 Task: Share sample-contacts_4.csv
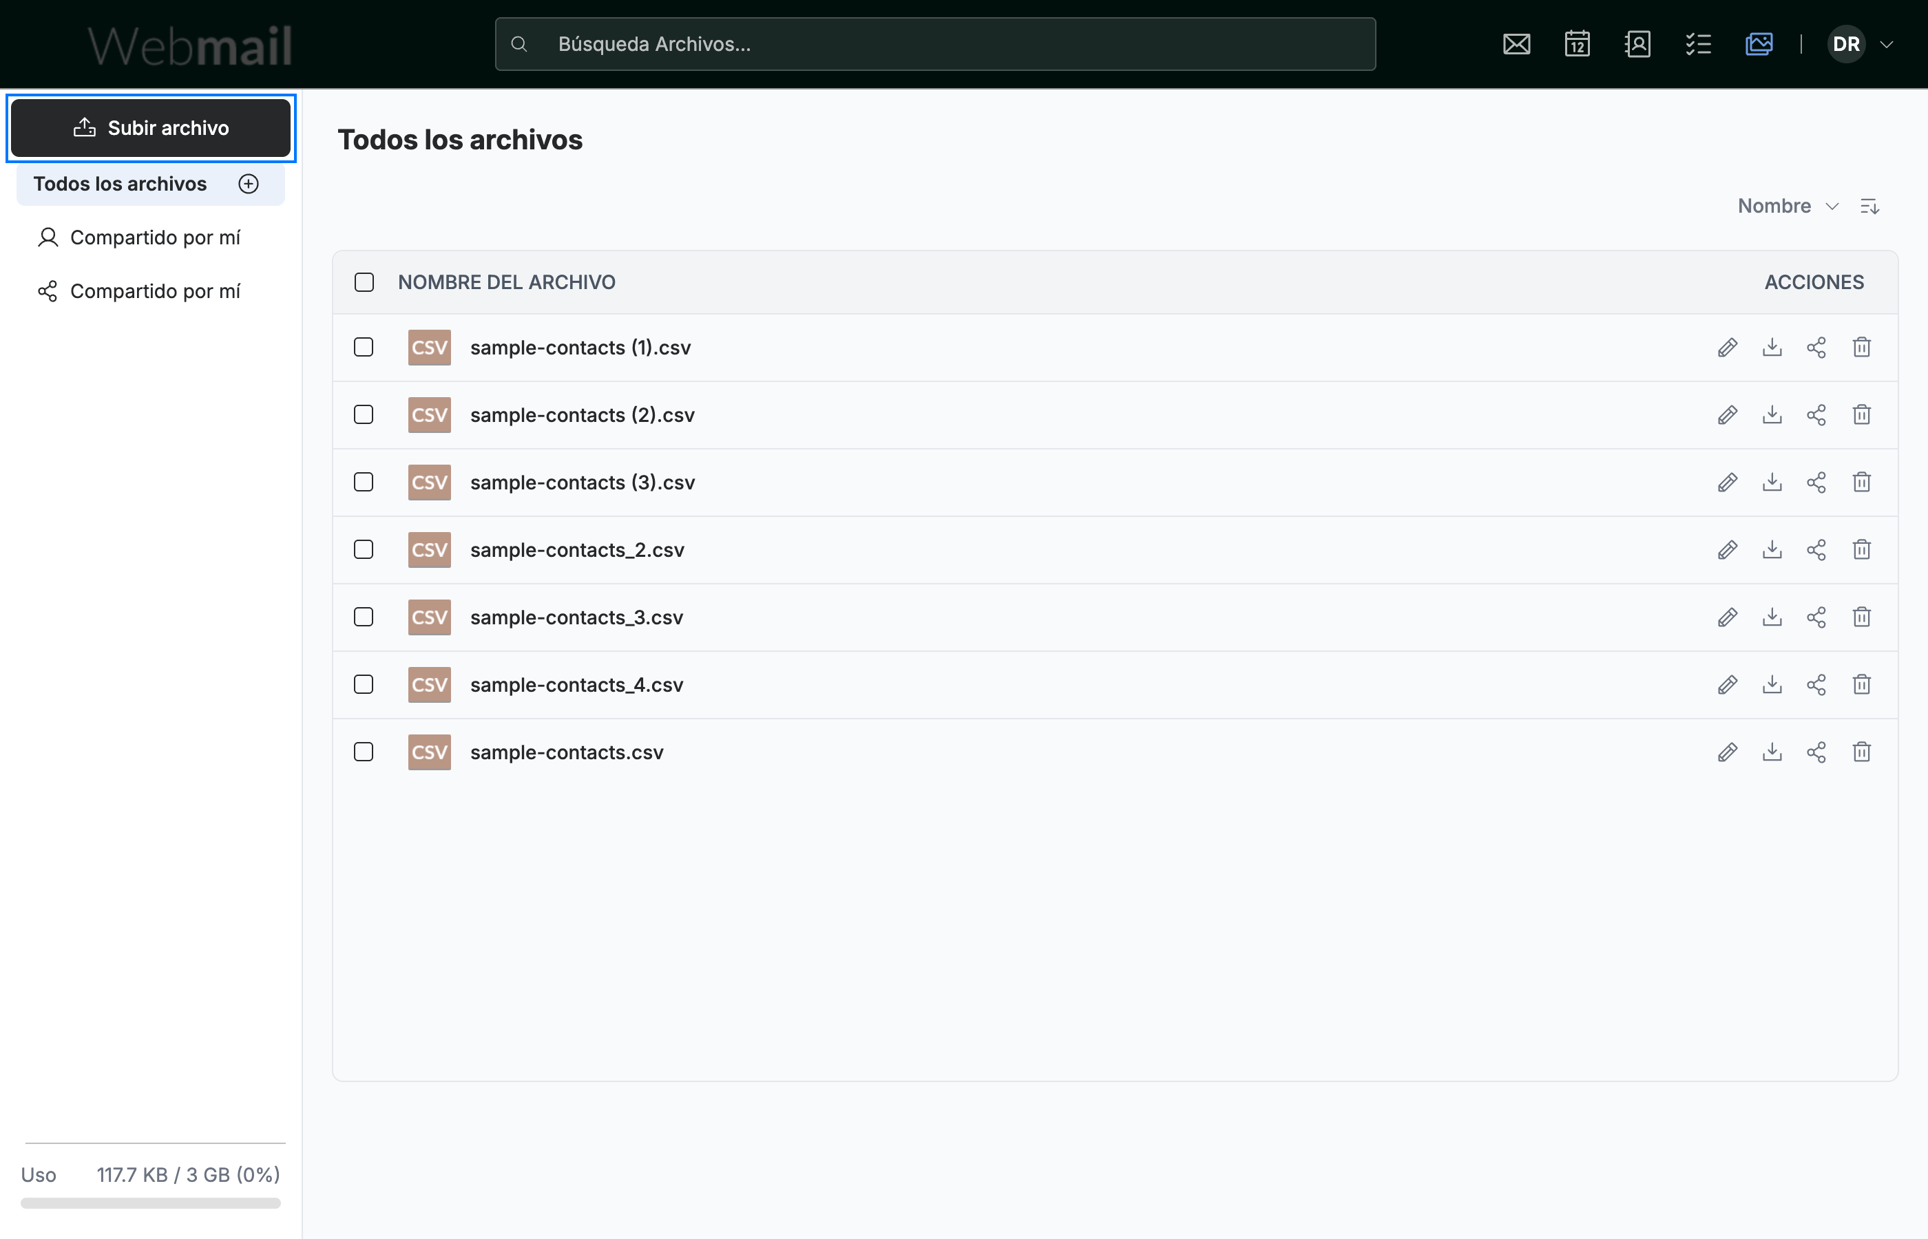click(x=1816, y=685)
